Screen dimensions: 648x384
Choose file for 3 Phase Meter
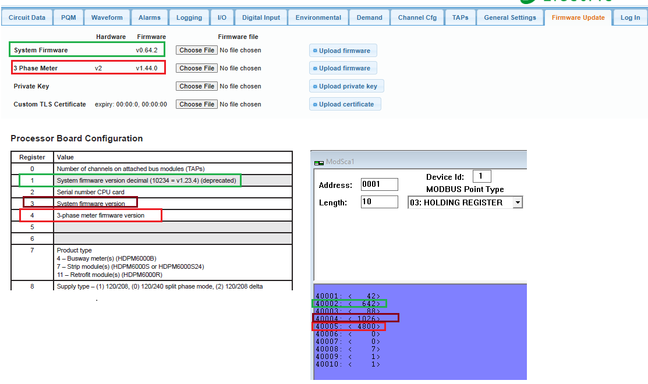click(x=197, y=68)
